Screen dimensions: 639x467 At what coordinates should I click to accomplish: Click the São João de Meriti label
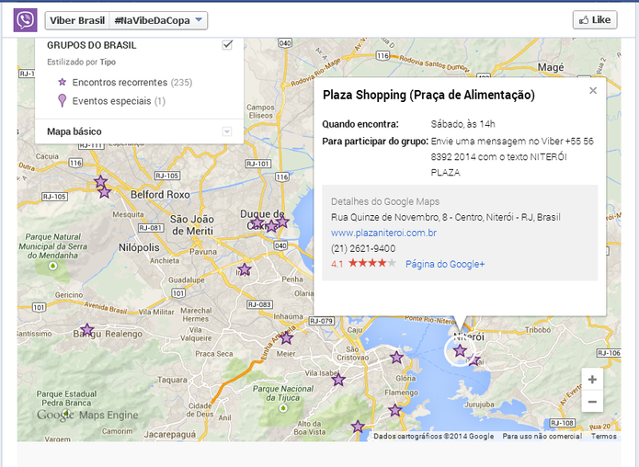(x=192, y=225)
